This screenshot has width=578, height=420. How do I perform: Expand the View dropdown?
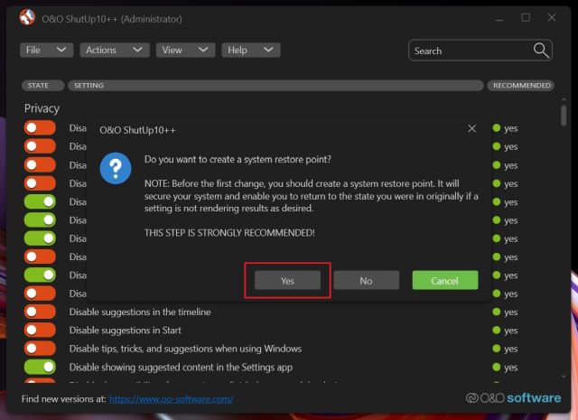[185, 50]
